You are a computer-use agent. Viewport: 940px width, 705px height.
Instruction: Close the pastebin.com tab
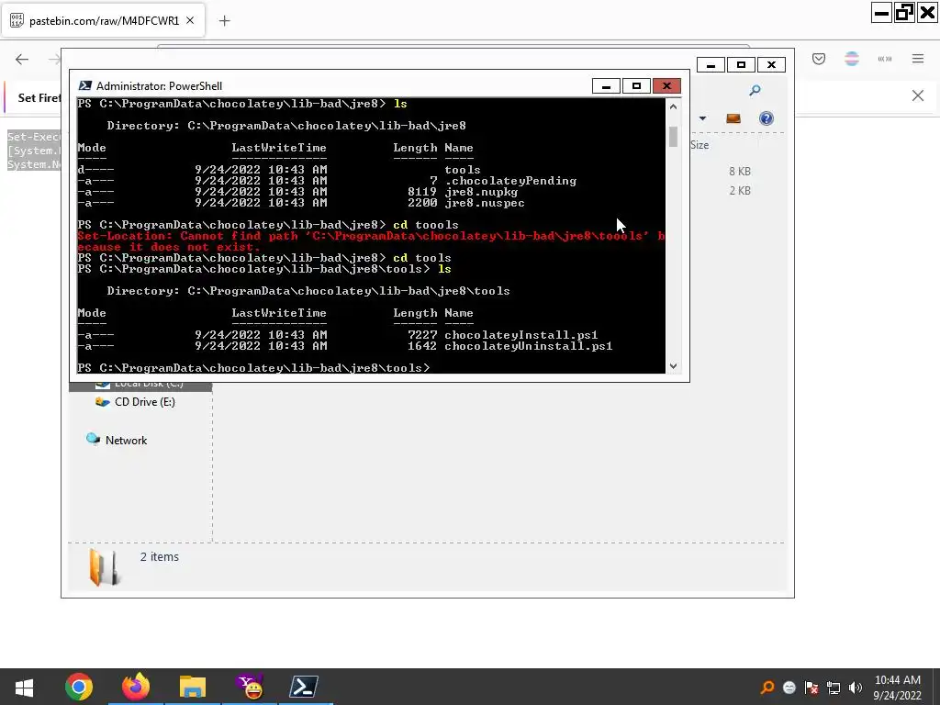pyautogui.click(x=190, y=20)
